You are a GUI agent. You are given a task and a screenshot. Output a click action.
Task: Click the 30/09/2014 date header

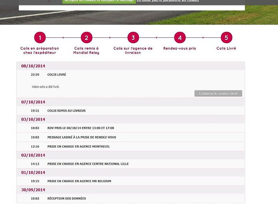[131, 190]
